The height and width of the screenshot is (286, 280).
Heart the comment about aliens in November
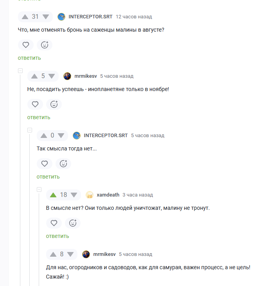pyautogui.click(x=35, y=104)
